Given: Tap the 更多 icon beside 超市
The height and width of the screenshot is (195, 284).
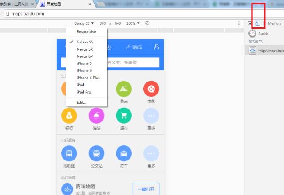Looking at the screenshot, I should (x=151, y=116).
